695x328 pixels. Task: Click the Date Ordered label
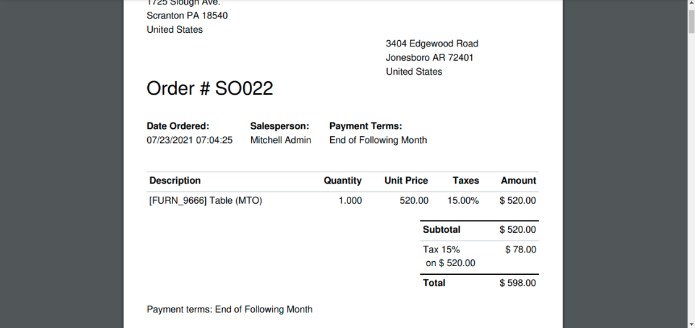(x=177, y=126)
